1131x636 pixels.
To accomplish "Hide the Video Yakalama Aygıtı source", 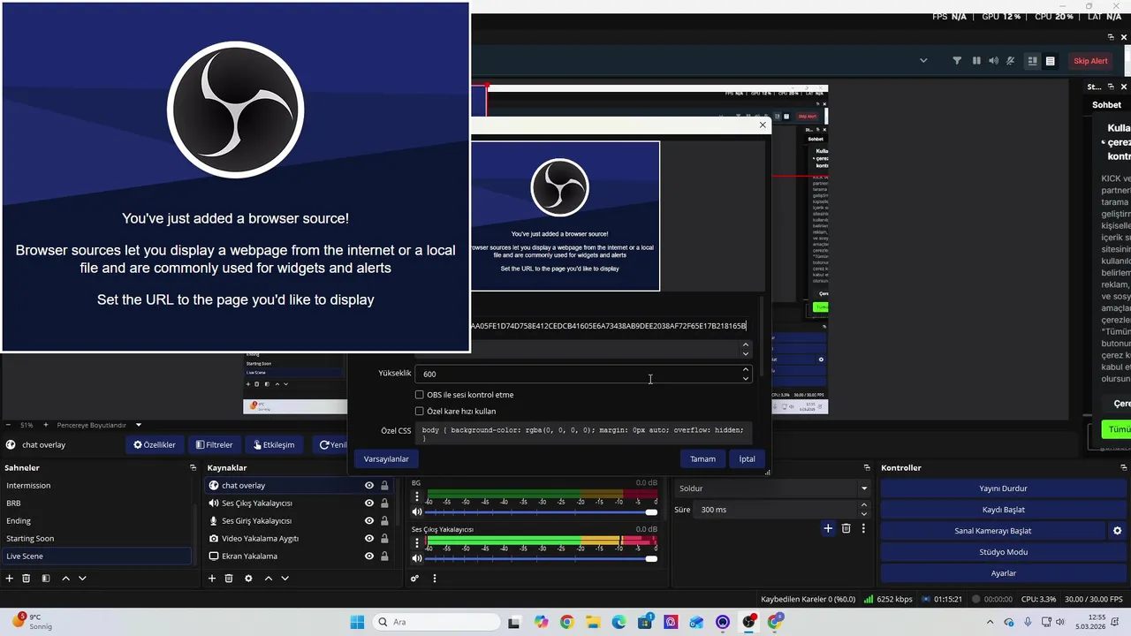I will [x=369, y=539].
